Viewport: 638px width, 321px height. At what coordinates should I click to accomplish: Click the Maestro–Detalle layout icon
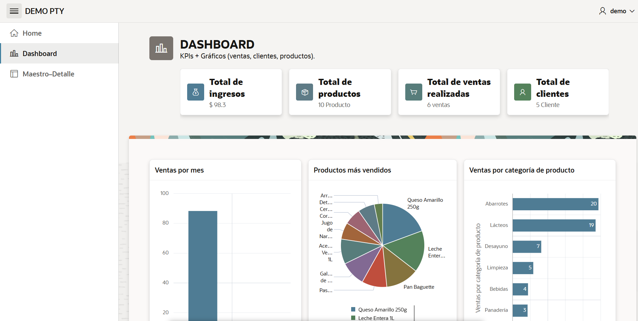pyautogui.click(x=14, y=74)
